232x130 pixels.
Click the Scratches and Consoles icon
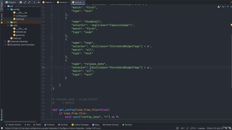[9, 45]
